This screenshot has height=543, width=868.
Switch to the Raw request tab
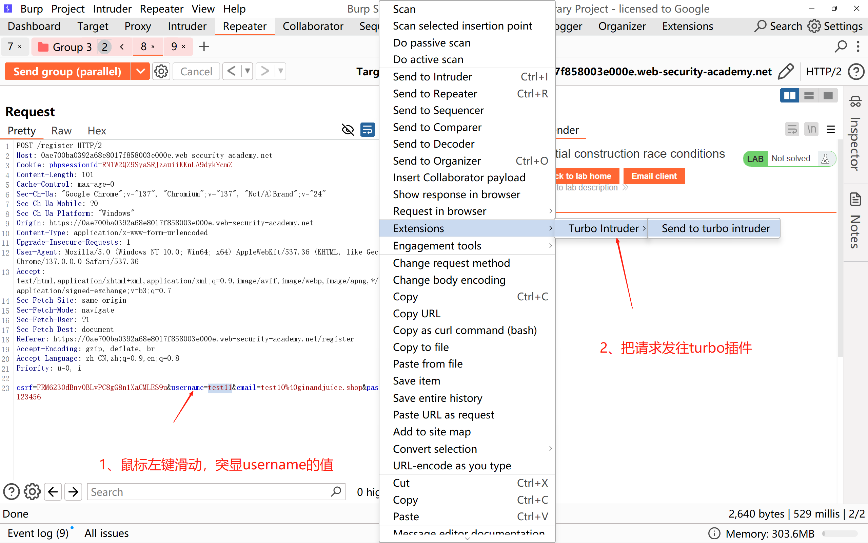point(61,131)
